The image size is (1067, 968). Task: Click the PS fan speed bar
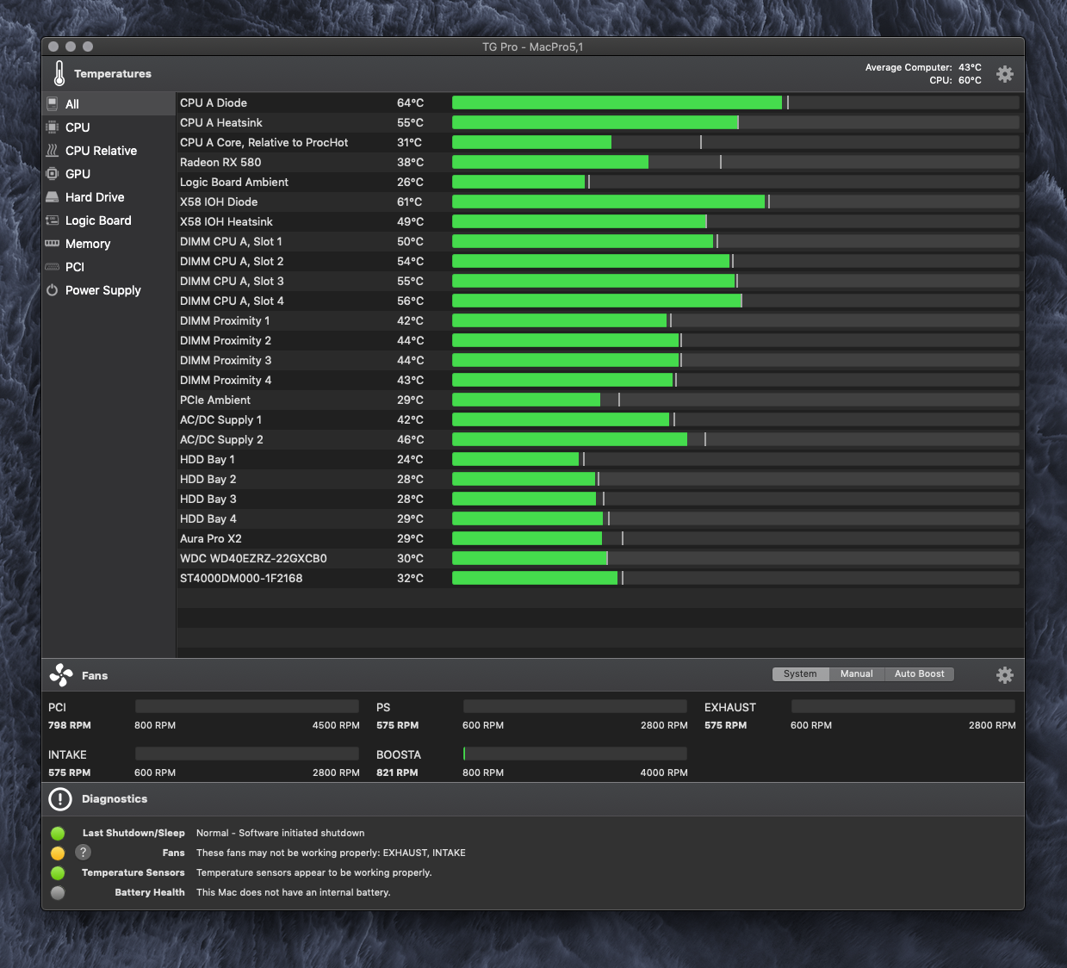[575, 706]
